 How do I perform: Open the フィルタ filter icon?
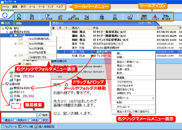155,17
